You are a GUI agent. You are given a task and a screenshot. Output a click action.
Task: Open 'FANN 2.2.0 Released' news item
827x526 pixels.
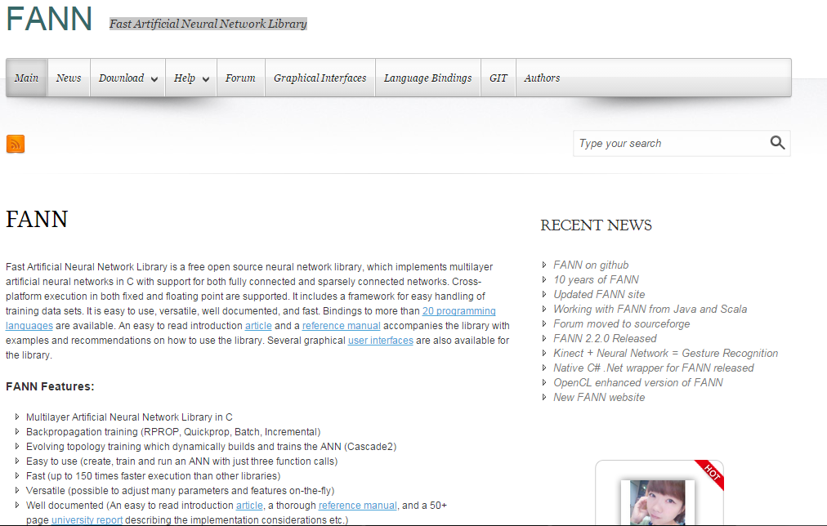(x=605, y=338)
